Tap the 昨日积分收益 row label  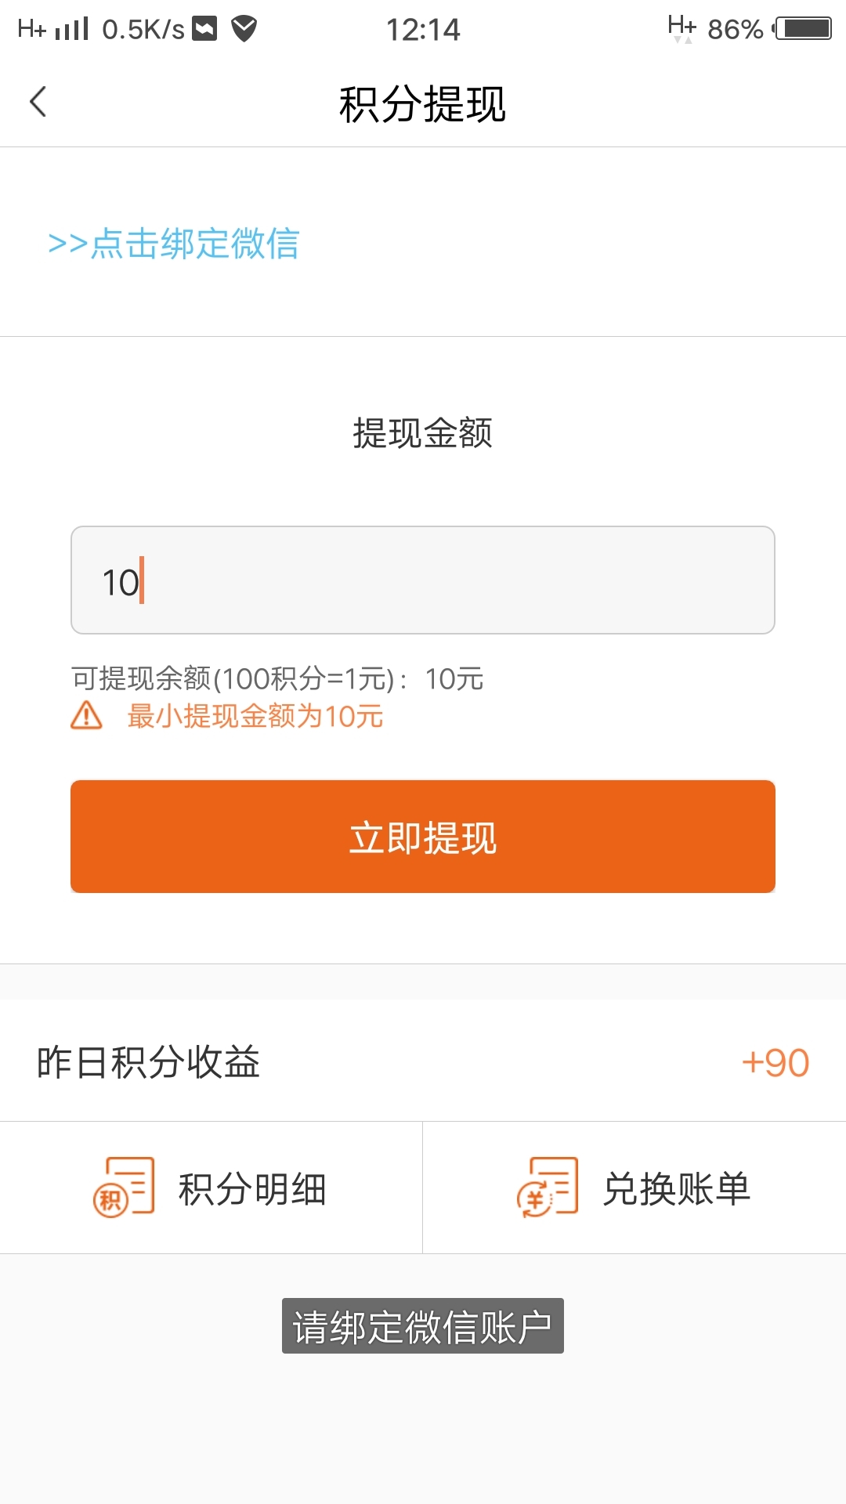pyautogui.click(x=148, y=1063)
